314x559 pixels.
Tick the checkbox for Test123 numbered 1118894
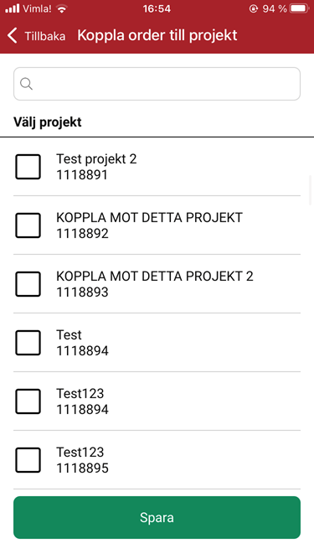28,401
